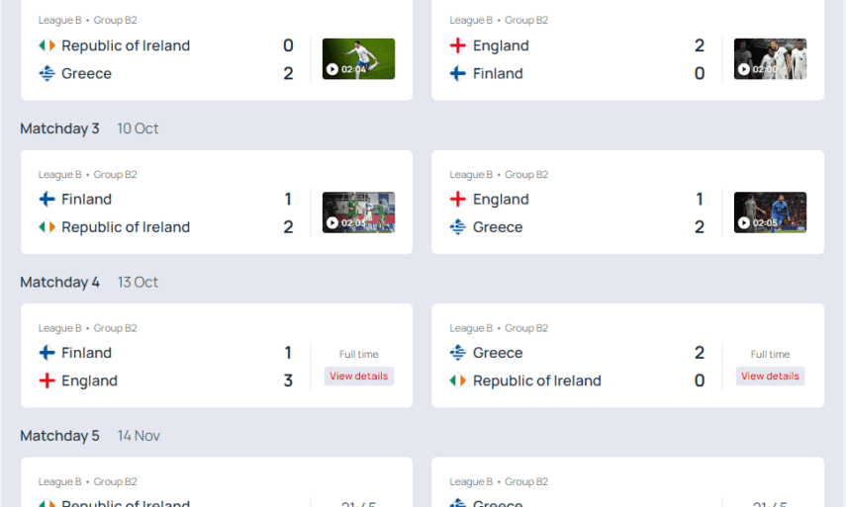Select the England team name in England 1-2 Greece
846x507 pixels.
coord(501,199)
